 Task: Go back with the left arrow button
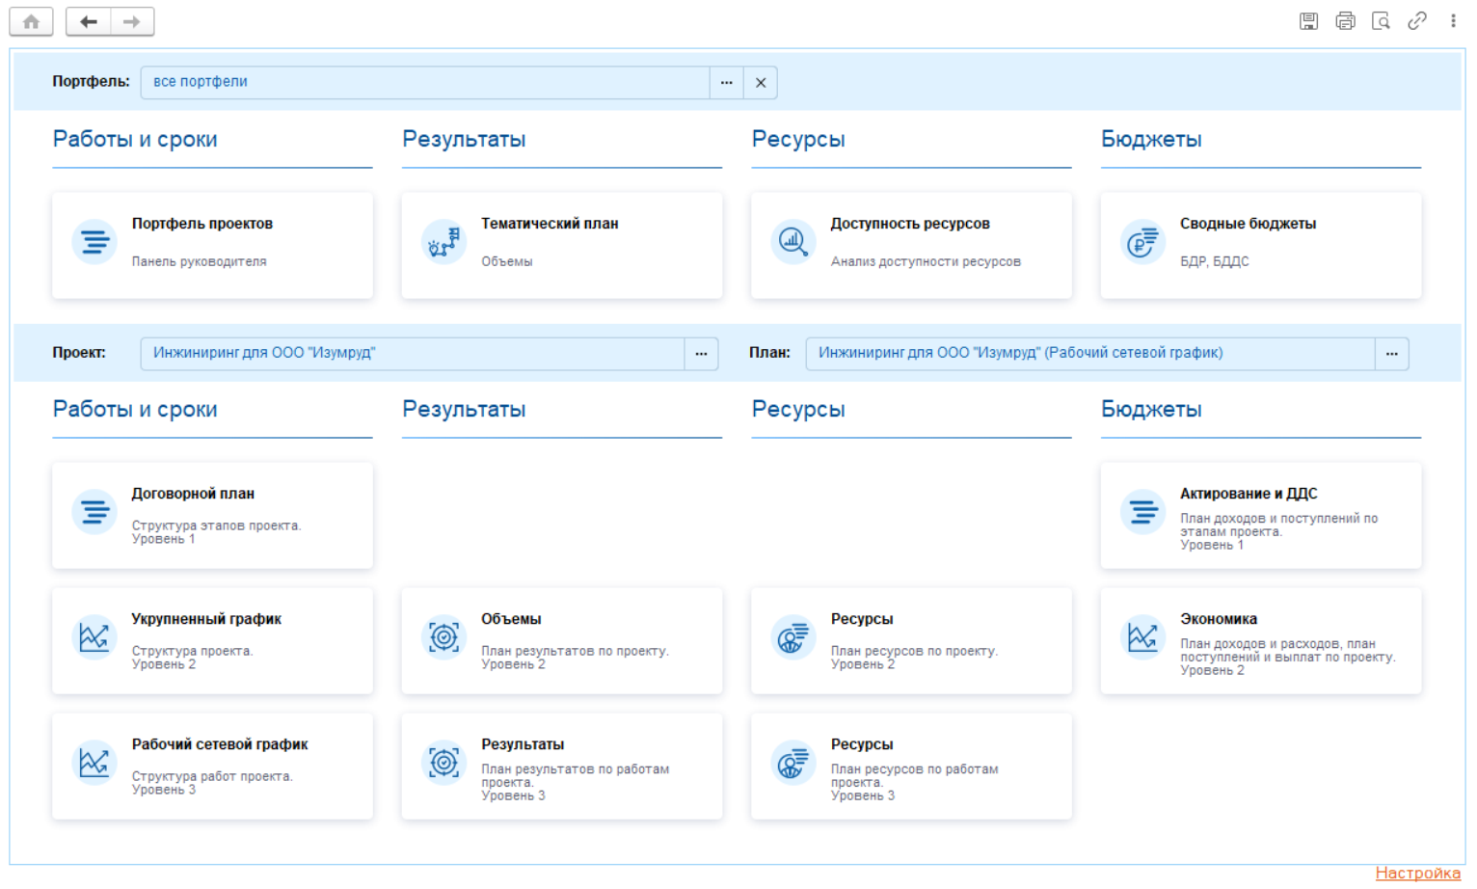point(89,21)
